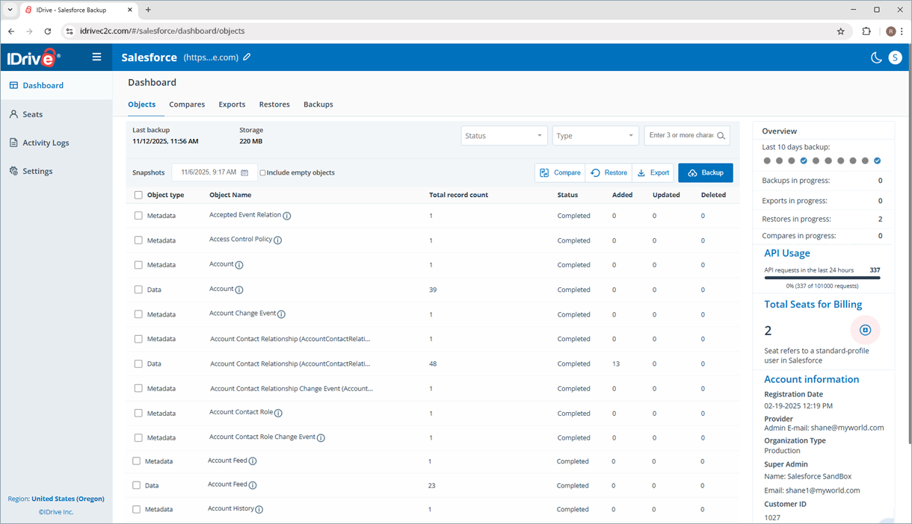Click the Restore button
The height and width of the screenshot is (524, 912).
click(608, 172)
